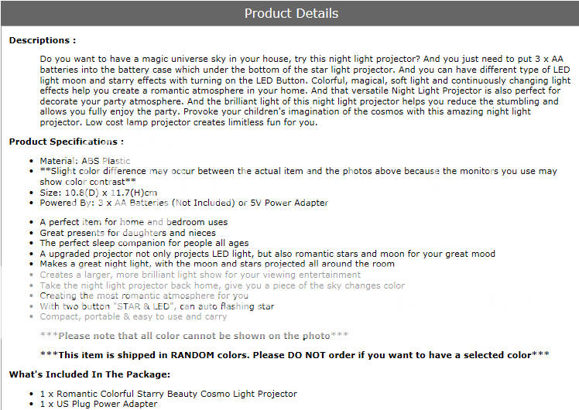Click the Size 10.8(D) x 11.7(H)cm line

point(98,193)
